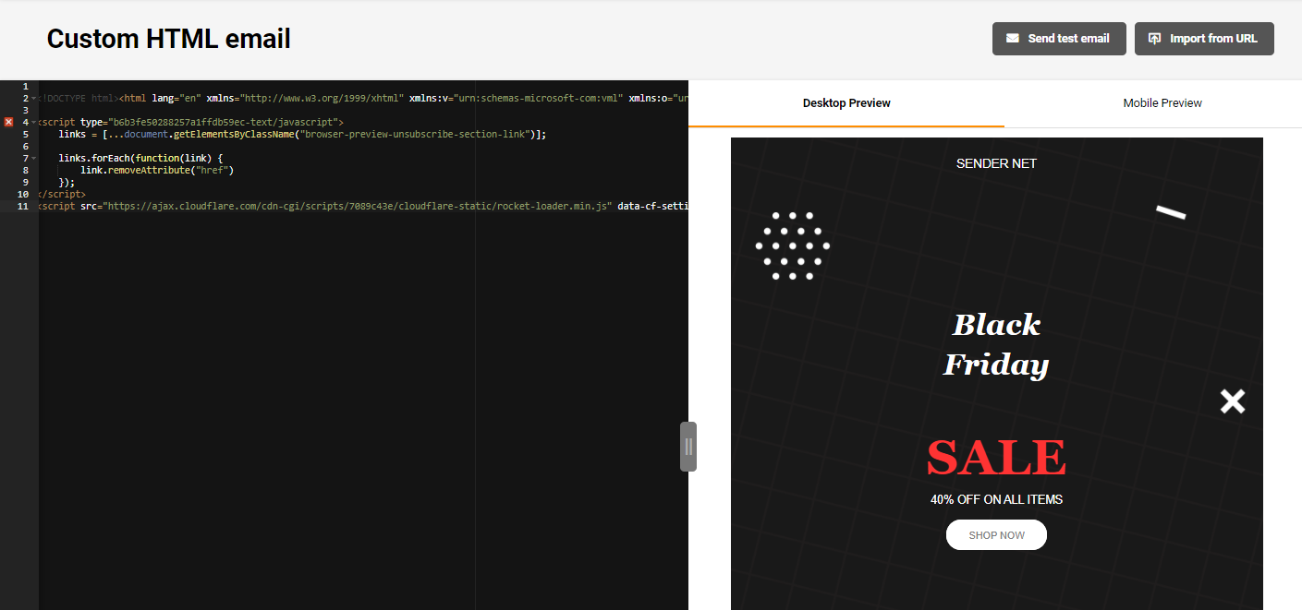
Task: Open the Import from URL dialog
Action: coord(1204,38)
